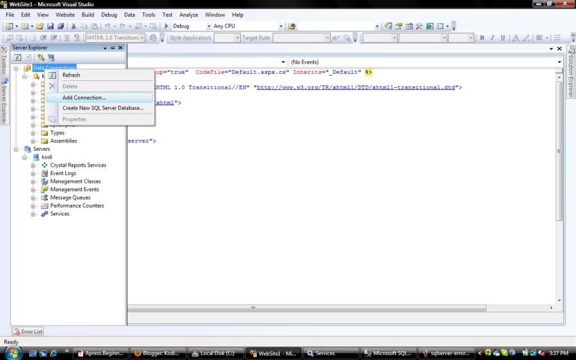This screenshot has height=360, width=576.
Task: Open the Toolbox wrench-and-hammer toolbar icon
Action: coord(419,26)
